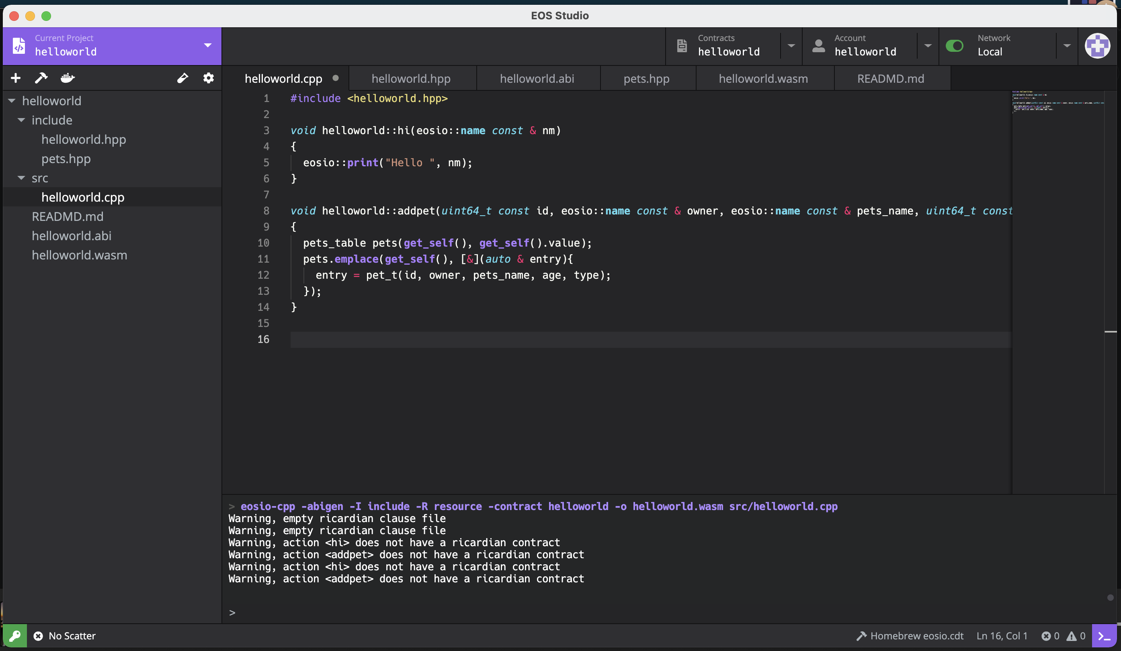This screenshot has height=651, width=1121.
Task: Place cursor on empty line 16
Action: [x=650, y=339]
